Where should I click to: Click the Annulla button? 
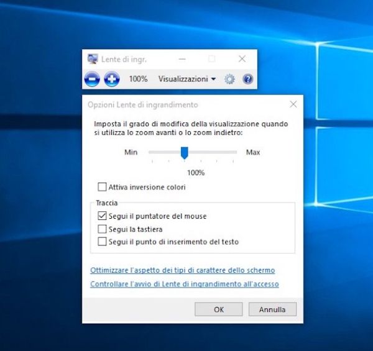(272, 309)
